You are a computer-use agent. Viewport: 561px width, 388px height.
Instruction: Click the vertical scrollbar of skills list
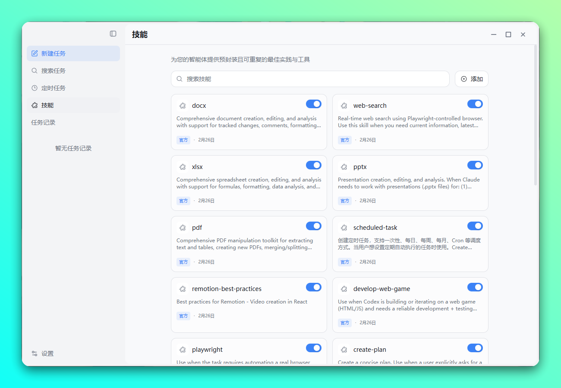pos(536,116)
